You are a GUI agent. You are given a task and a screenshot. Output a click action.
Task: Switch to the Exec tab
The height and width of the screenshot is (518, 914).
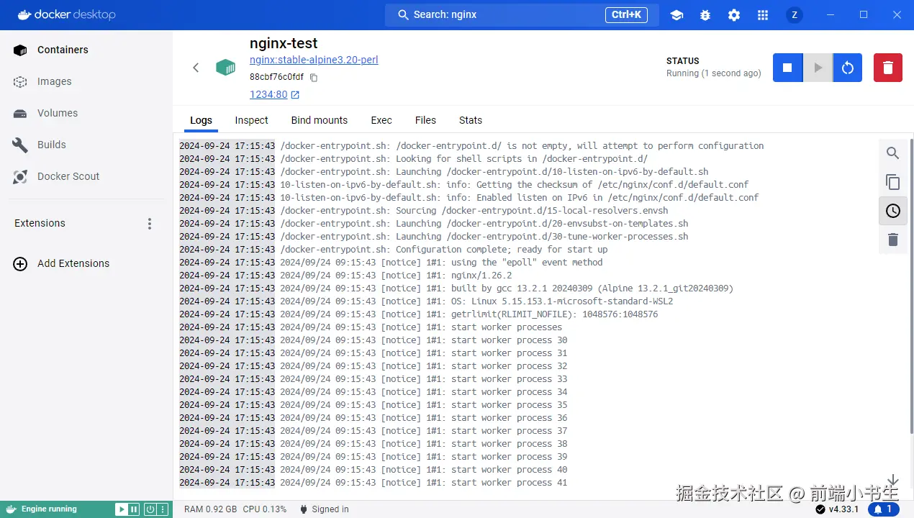[x=381, y=120]
